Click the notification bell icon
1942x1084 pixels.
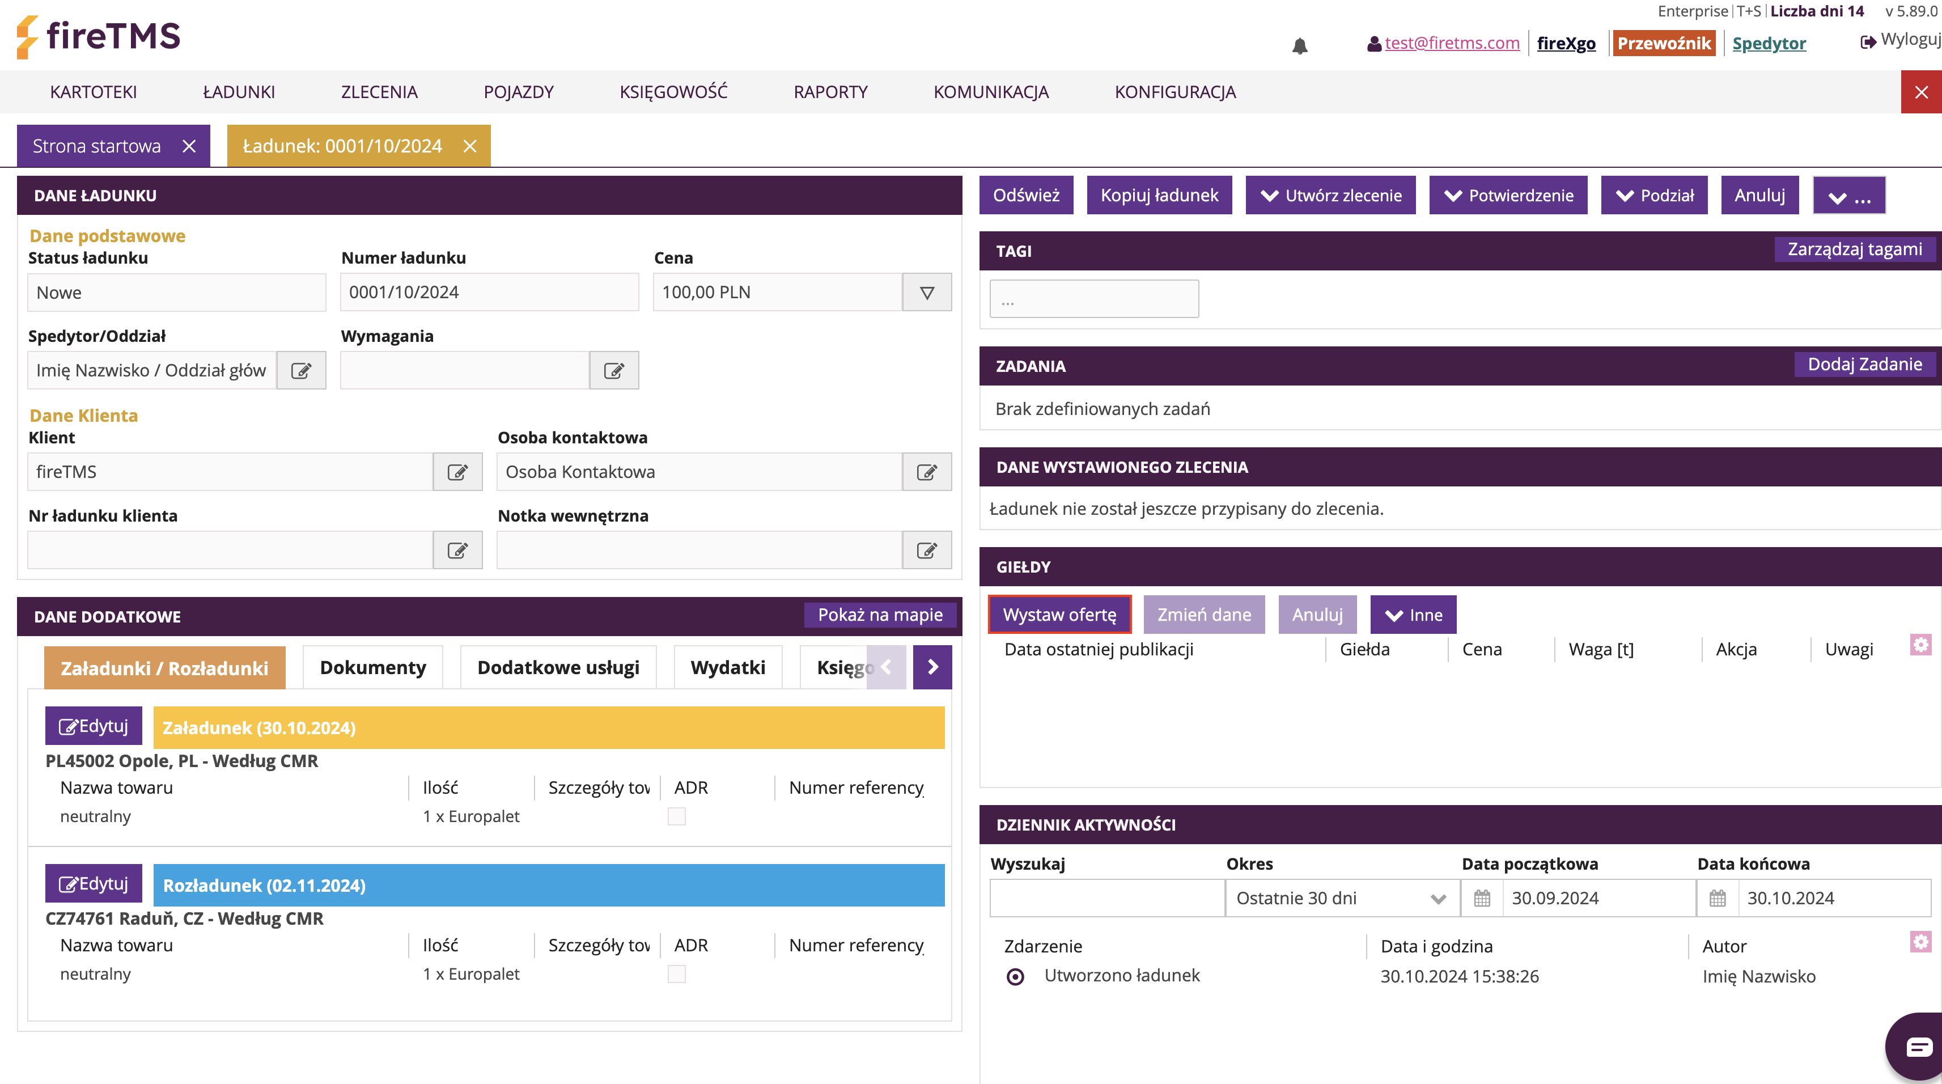1299,46
